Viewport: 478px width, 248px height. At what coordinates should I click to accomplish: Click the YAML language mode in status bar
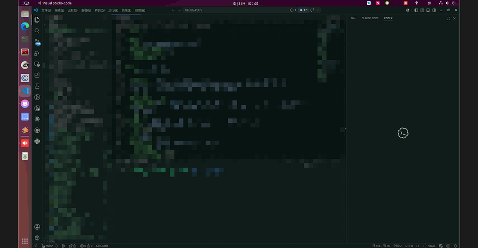pos(429,246)
